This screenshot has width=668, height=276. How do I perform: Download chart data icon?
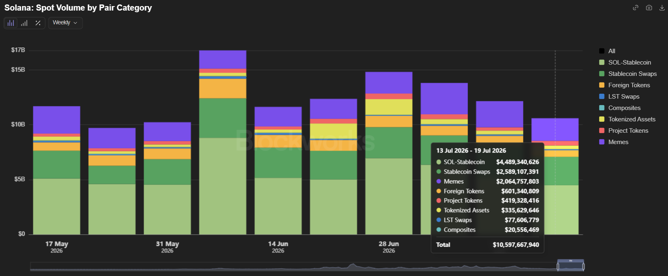(662, 8)
